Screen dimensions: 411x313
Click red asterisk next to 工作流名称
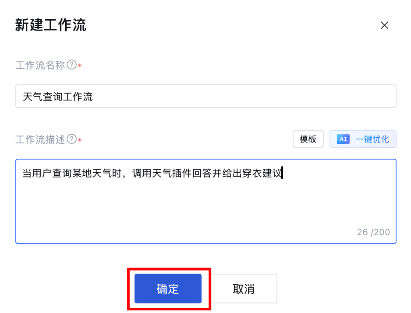click(x=80, y=66)
